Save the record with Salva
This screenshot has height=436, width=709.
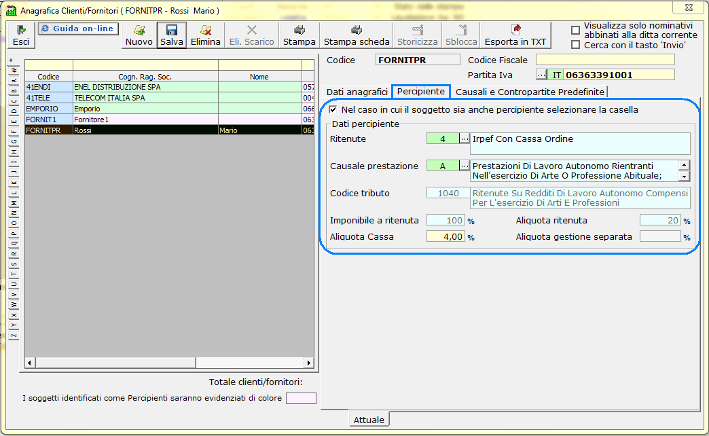172,35
